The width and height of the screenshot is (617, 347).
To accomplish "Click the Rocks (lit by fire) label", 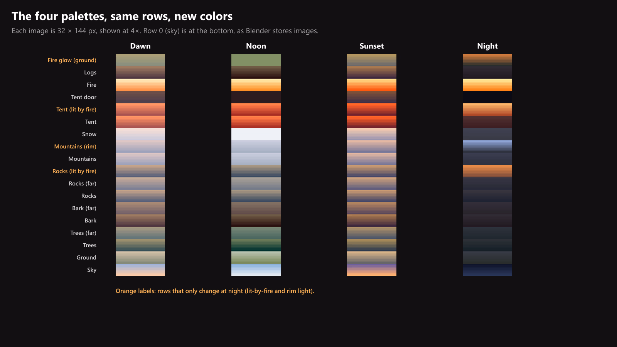I will tap(74, 171).
